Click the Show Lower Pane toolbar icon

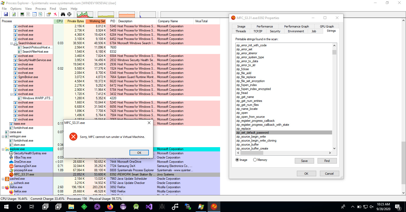pyautogui.click(x=34, y=14)
